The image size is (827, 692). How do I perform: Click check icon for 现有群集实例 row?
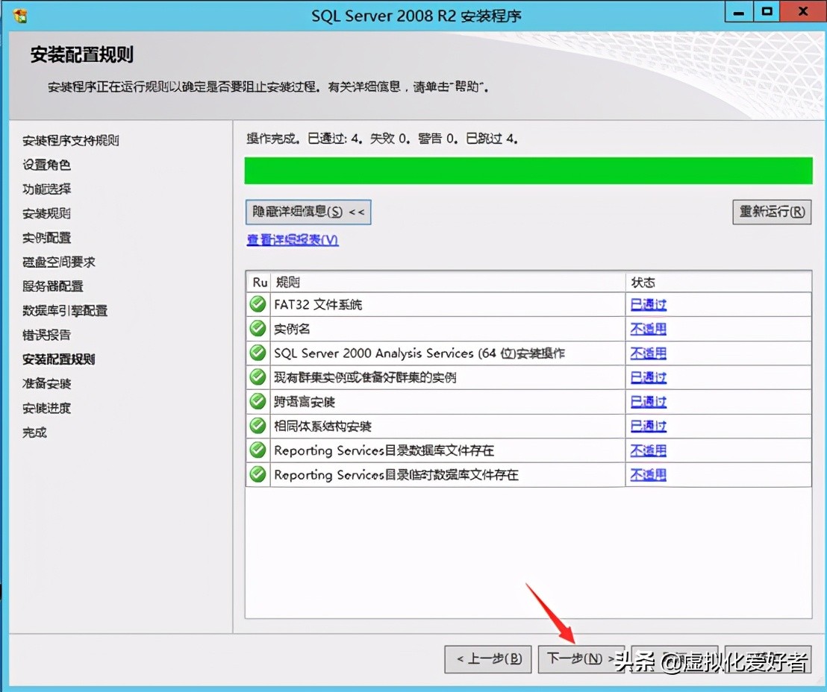(x=258, y=377)
